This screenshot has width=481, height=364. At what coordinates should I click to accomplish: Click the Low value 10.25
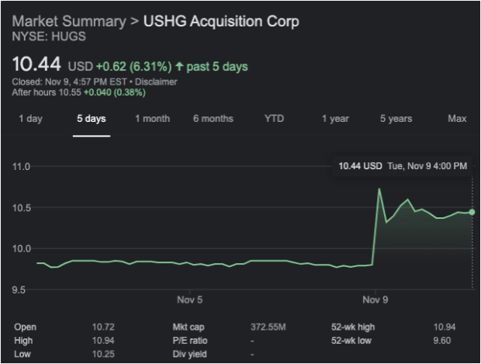click(103, 354)
